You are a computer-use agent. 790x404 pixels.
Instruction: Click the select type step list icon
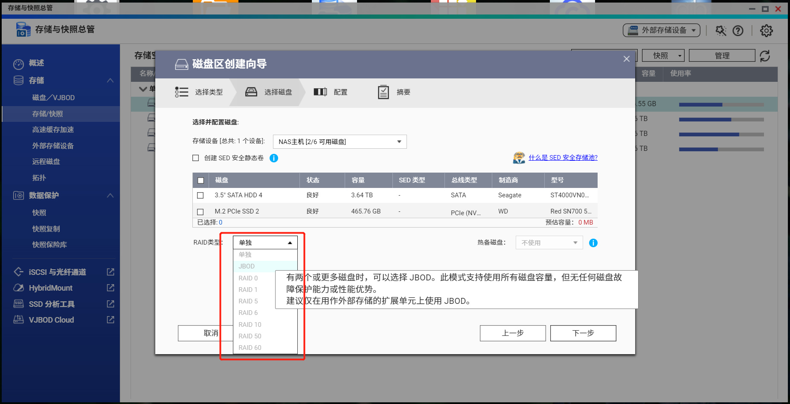[x=182, y=92]
